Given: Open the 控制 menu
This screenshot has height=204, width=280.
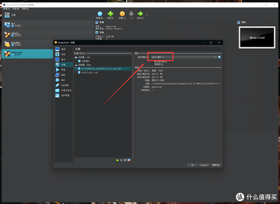Looking at the screenshot, I should coord(16,9).
